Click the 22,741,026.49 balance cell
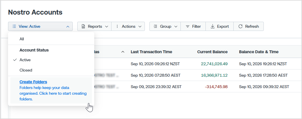This screenshot has height=119, width=302. click(x=214, y=64)
